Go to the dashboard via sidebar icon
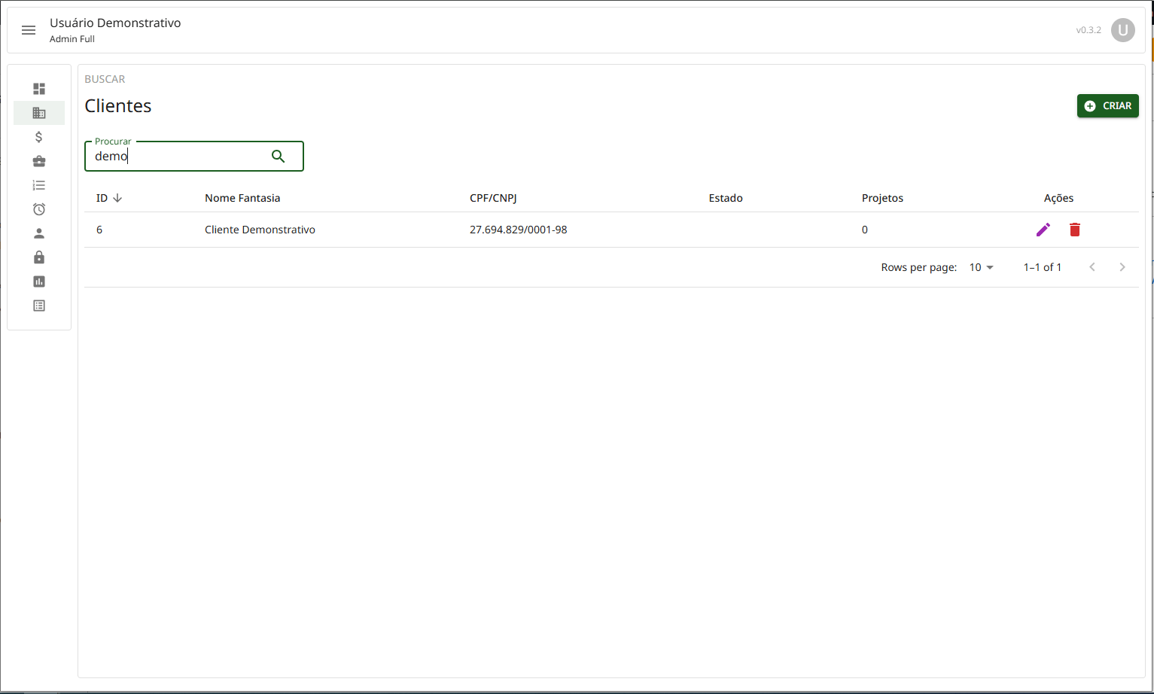 39,89
